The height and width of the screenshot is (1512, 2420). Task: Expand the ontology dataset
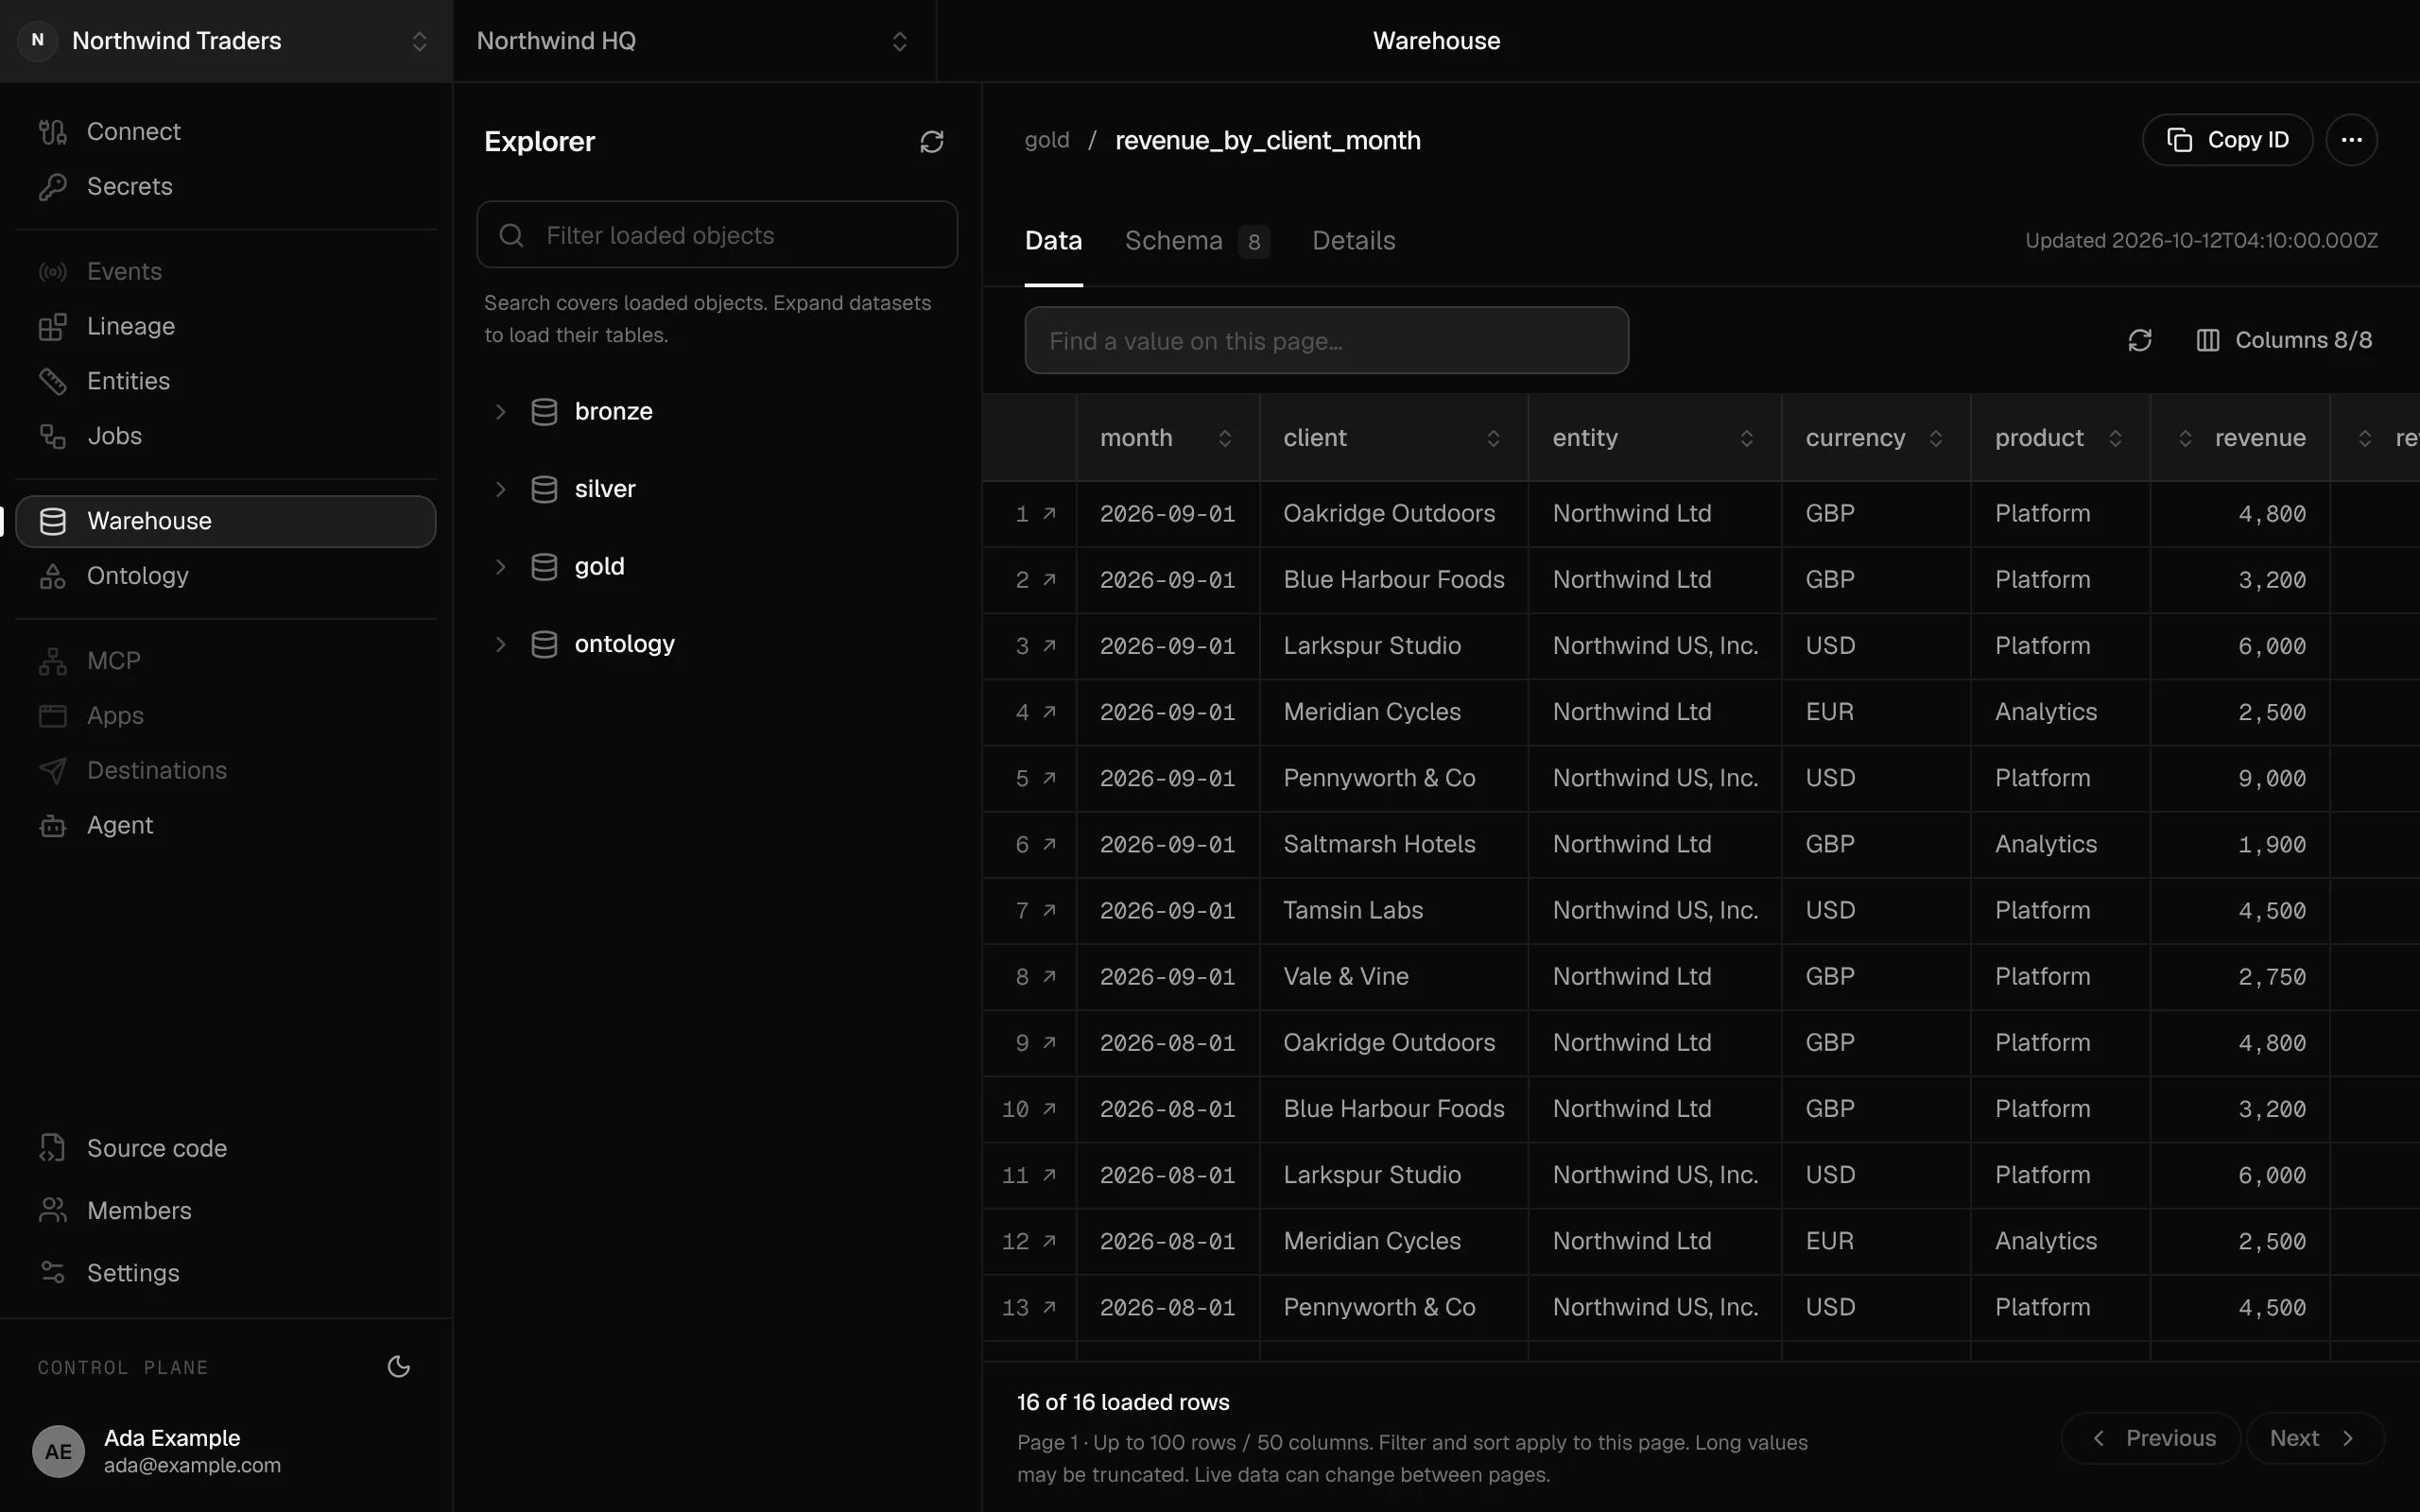501,645
